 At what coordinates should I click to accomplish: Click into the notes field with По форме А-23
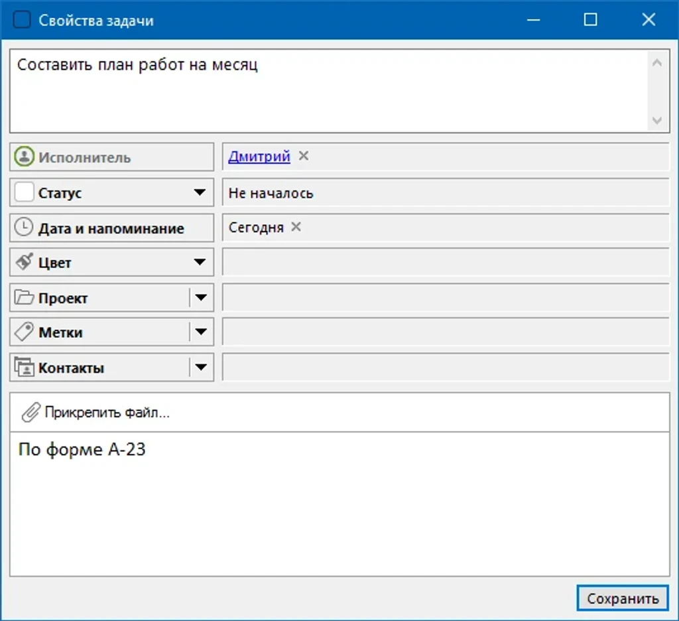coord(339,504)
